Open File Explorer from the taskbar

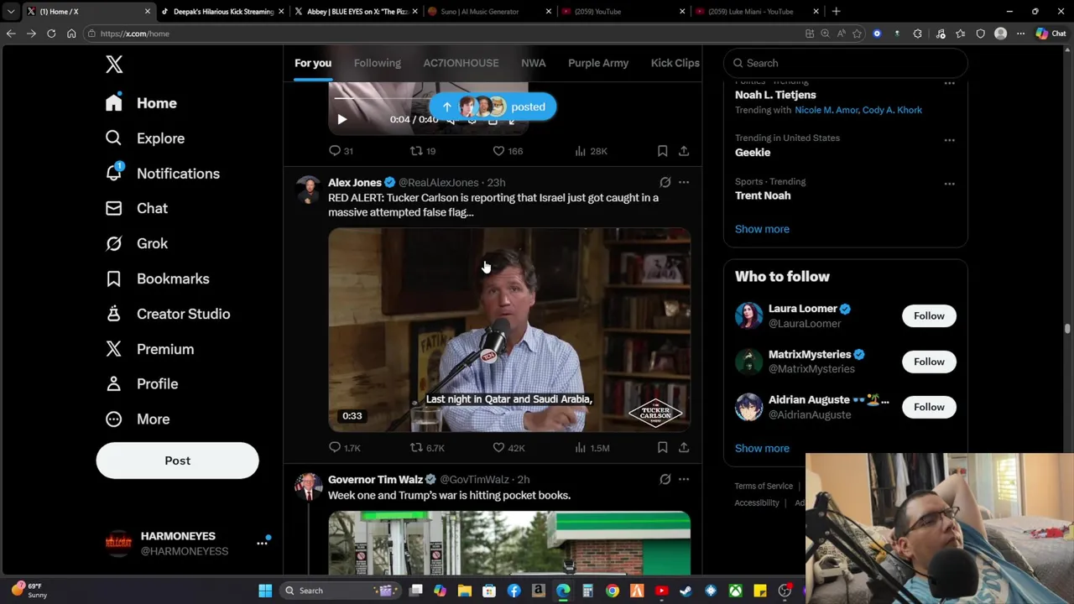coord(464,591)
